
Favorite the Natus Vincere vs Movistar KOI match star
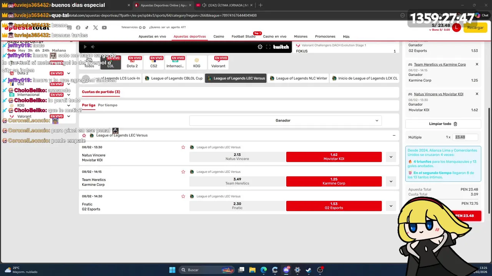183,147
